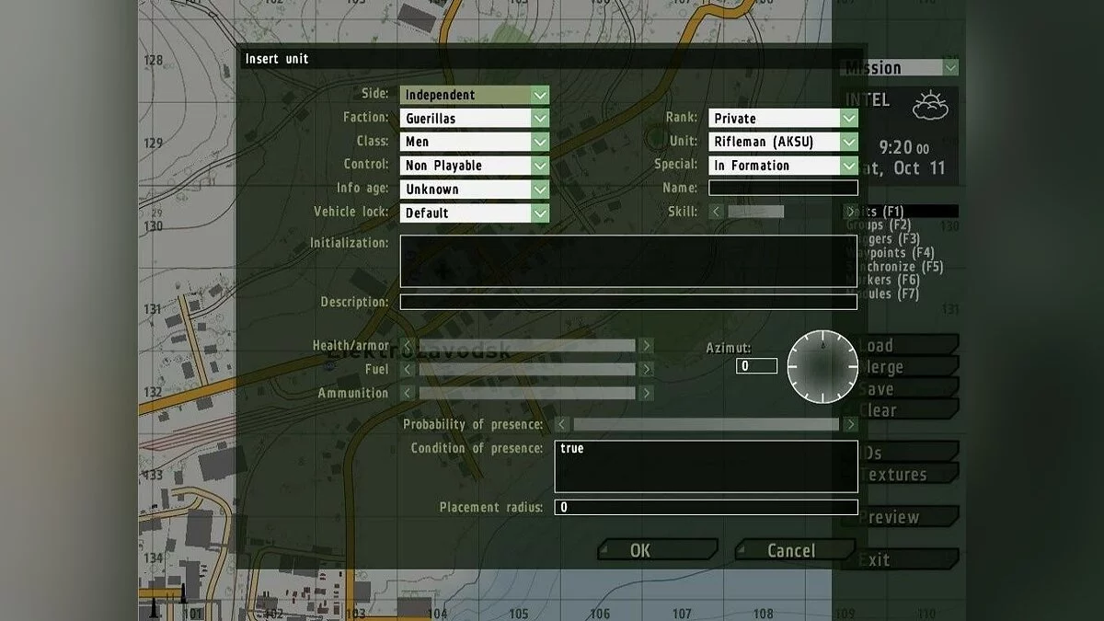Adjust the Health/armor slider bar
The width and height of the screenshot is (1104, 621).
tap(527, 346)
